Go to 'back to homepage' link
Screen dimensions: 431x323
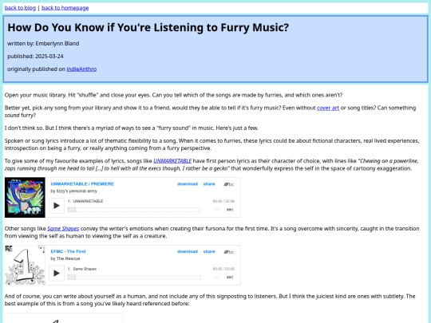[65, 8]
